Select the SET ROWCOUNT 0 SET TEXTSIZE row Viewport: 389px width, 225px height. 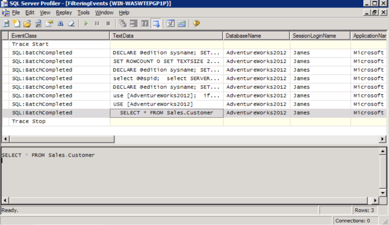click(x=194, y=61)
